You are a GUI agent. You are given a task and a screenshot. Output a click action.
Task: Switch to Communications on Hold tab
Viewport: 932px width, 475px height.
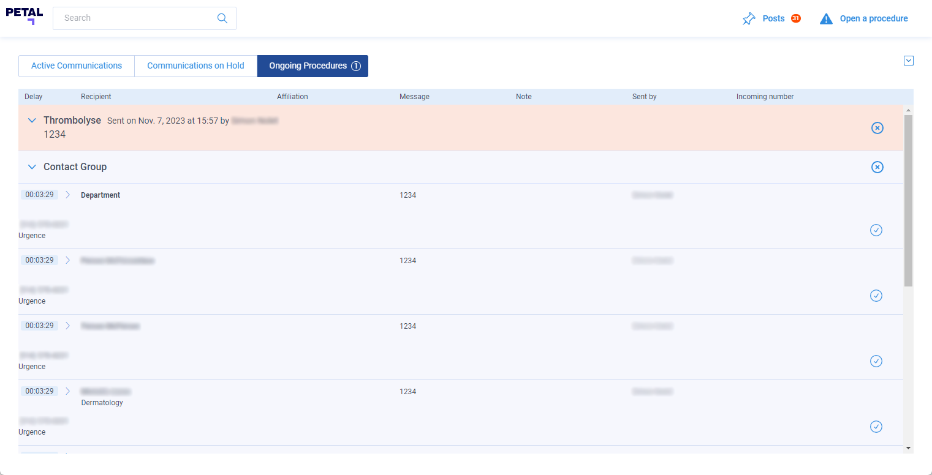195,66
